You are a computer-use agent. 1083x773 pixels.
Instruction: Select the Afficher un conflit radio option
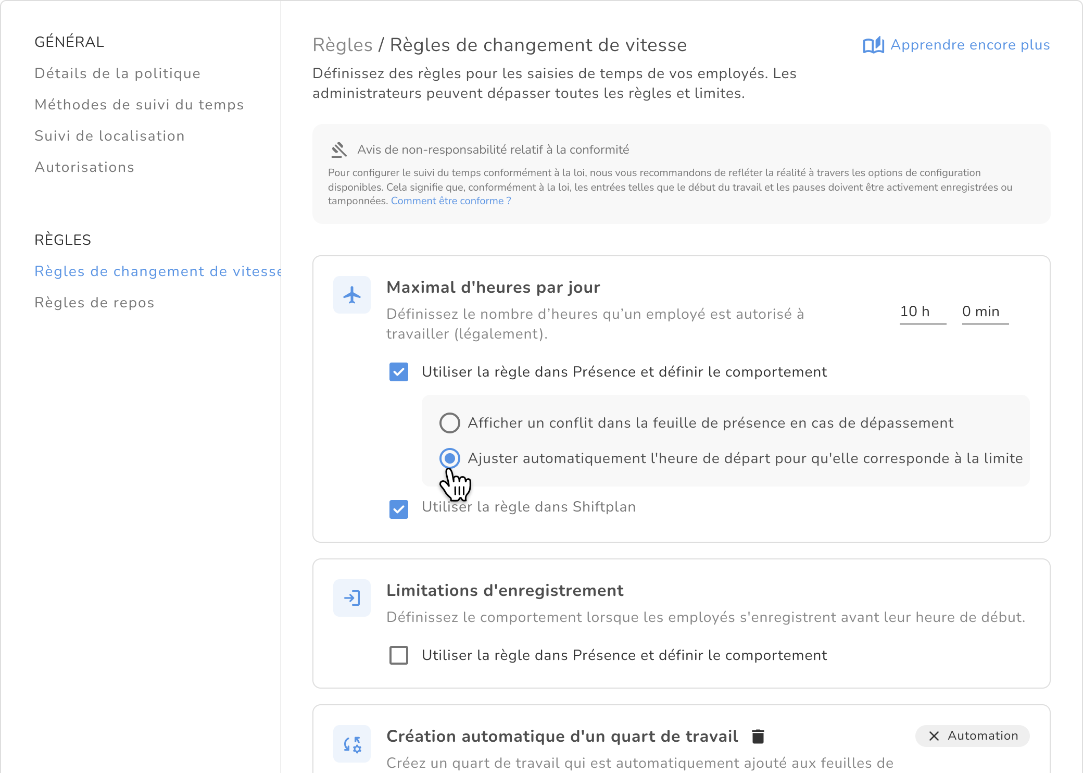(x=450, y=423)
